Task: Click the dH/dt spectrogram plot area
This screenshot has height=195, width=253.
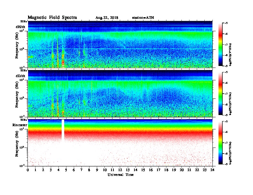Action: pos(120,44)
